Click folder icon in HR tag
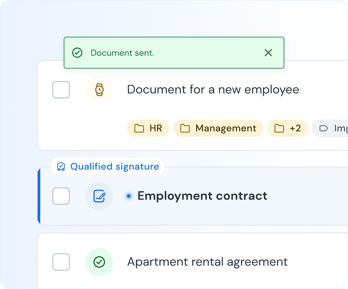Image resolution: width=348 pixels, height=289 pixels. click(139, 128)
